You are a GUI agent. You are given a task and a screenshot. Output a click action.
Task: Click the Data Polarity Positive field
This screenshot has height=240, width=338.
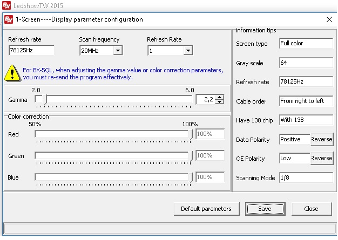coord(295,139)
